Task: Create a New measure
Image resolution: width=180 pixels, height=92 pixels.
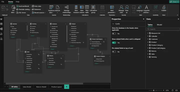Action: (76, 9)
